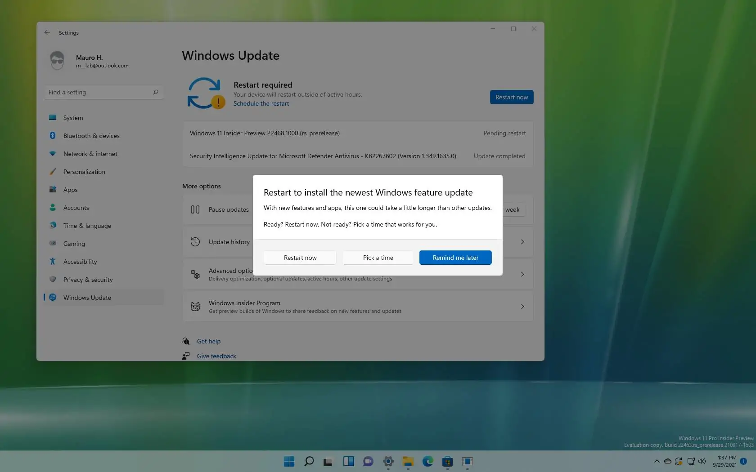Select the Personalization category
Image resolution: width=756 pixels, height=472 pixels.
(84, 172)
